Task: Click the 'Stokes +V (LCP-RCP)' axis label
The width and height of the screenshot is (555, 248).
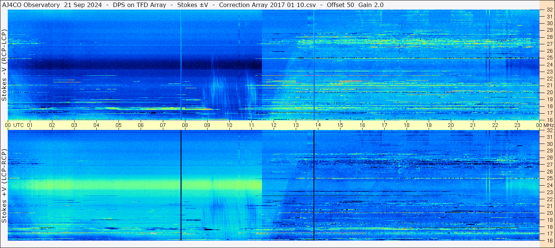Action: (x=4, y=186)
